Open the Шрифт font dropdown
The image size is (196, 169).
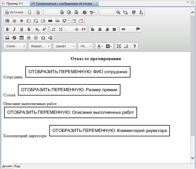(x=65, y=46)
